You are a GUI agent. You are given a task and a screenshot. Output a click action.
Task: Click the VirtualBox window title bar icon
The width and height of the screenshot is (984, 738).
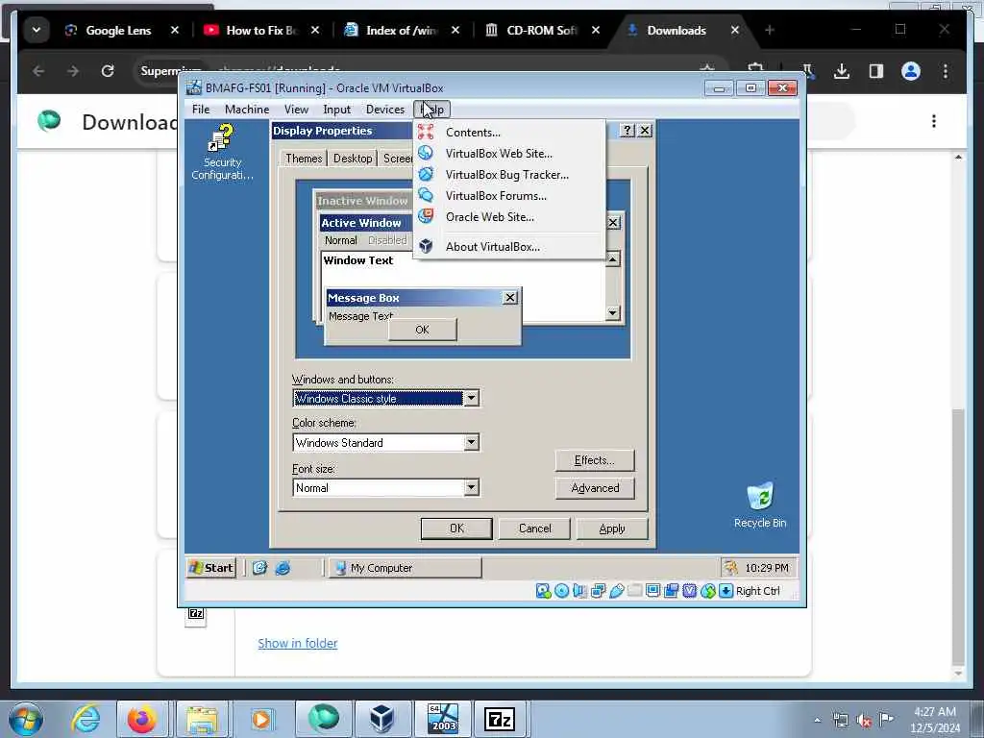(194, 87)
